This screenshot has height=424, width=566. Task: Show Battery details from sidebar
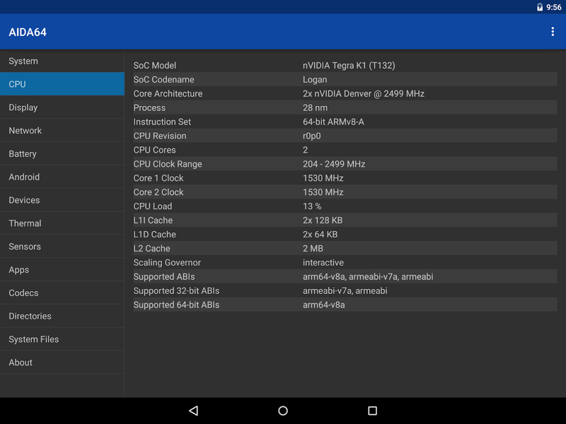click(x=62, y=154)
